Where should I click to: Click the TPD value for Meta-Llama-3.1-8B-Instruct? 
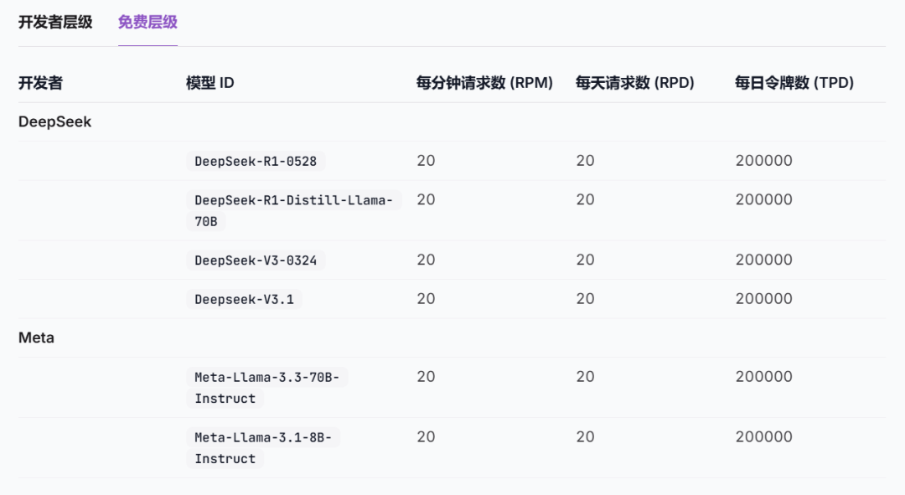tap(763, 436)
